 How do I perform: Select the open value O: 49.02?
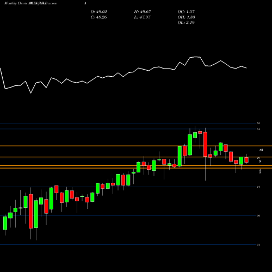coord(98,12)
